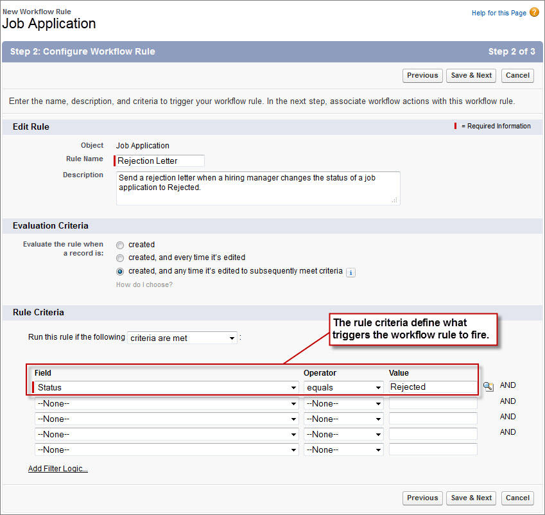Image resolution: width=545 pixels, height=515 pixels.
Task: Click the top Cancel button
Action: [x=517, y=76]
